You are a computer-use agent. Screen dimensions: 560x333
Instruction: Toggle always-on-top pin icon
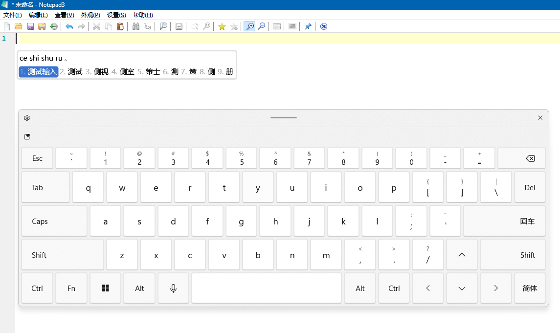coord(308,26)
